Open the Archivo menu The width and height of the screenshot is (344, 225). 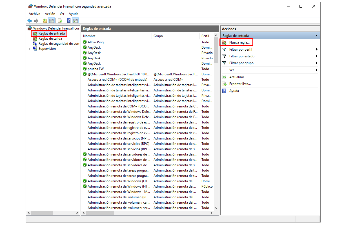tap(34, 14)
